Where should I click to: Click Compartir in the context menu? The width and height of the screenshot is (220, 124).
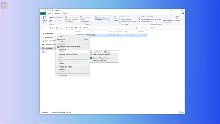(73, 49)
